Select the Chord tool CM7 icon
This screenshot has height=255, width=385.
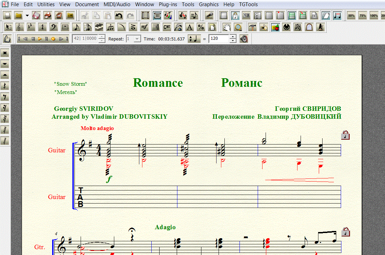[x=167, y=27]
